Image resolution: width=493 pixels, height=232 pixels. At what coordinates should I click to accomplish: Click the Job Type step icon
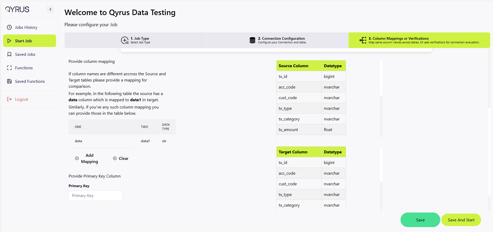[125, 40]
